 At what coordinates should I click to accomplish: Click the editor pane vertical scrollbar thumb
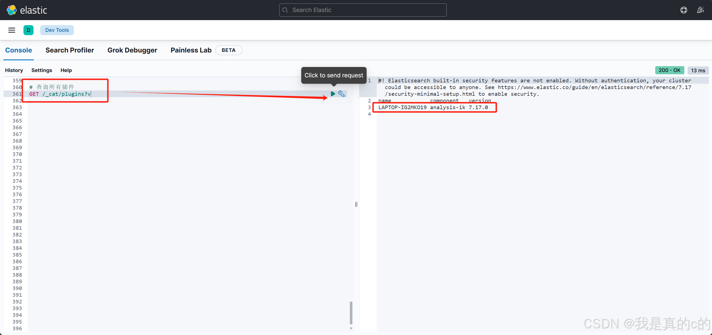click(351, 313)
